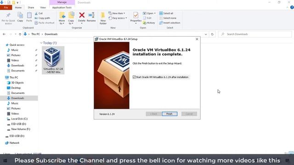294x165 pixels.
Task: Click Select all in the ribbon
Action: (166, 13)
